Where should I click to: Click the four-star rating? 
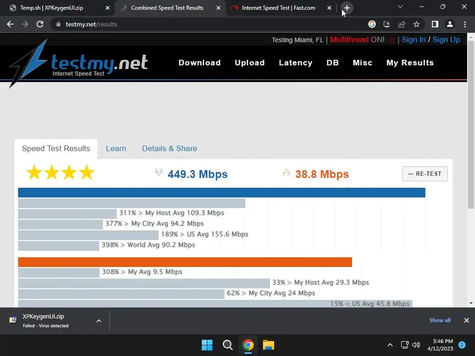point(61,172)
